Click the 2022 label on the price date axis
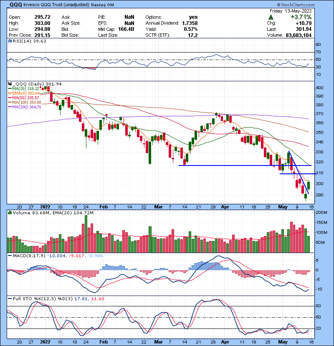 coord(45,207)
